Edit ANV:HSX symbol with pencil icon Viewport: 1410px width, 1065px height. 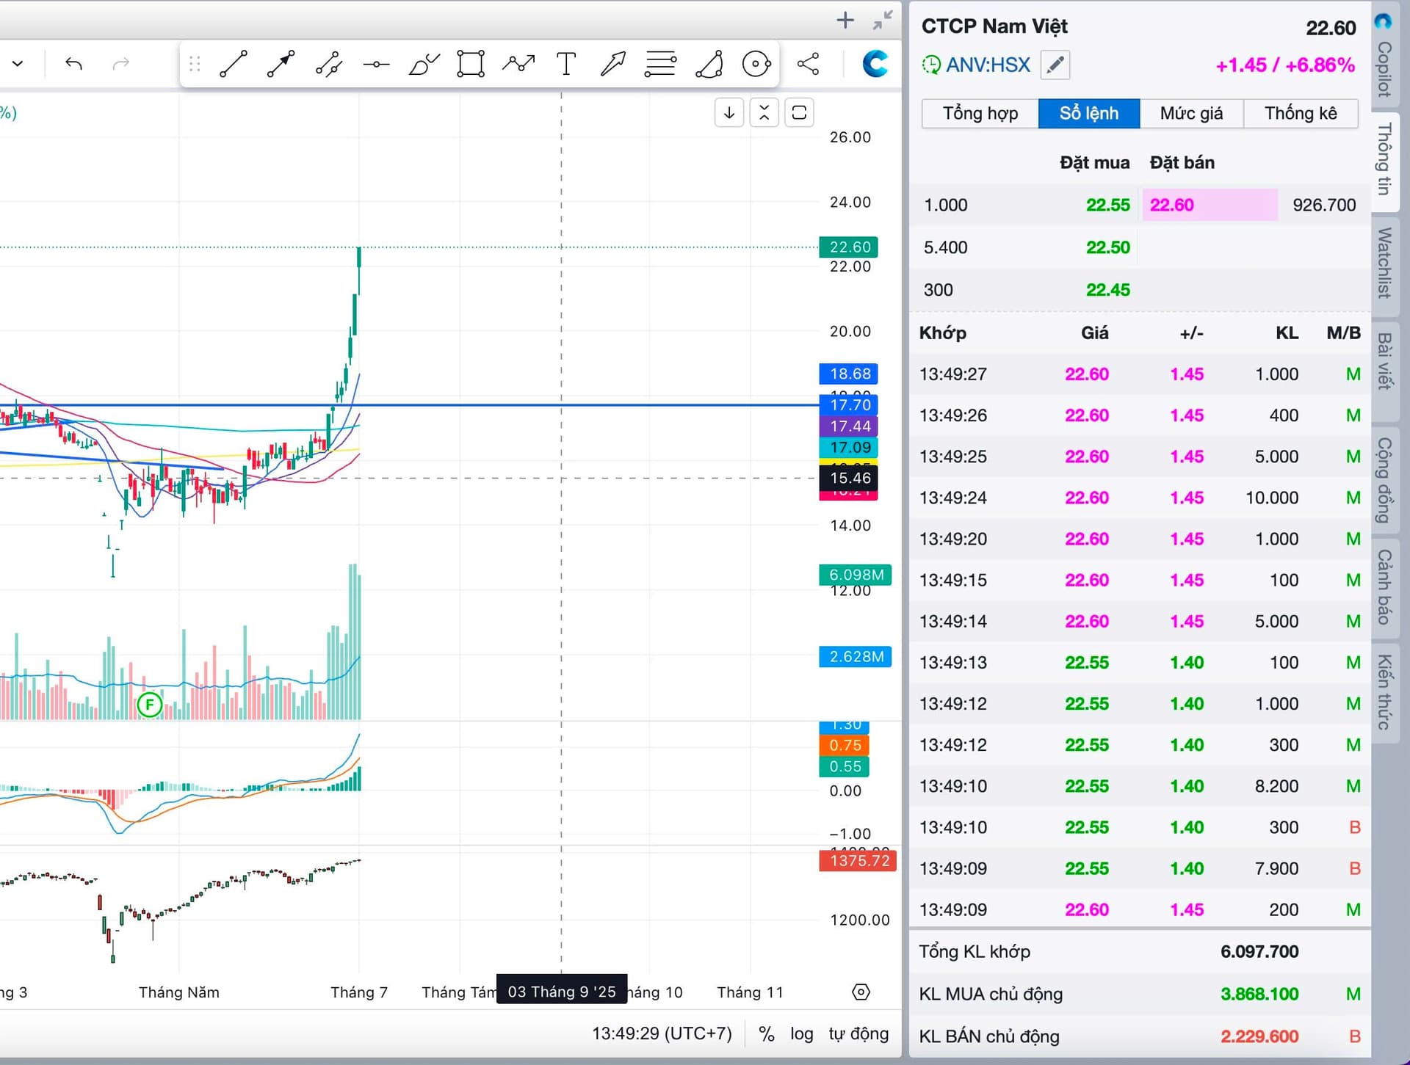pyautogui.click(x=1055, y=65)
